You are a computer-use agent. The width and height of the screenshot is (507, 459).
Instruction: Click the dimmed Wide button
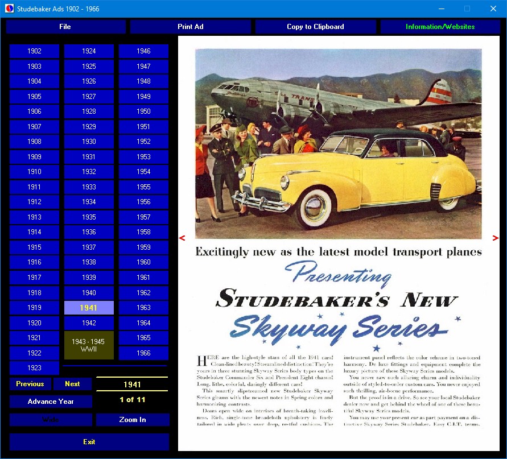pyautogui.click(x=51, y=420)
